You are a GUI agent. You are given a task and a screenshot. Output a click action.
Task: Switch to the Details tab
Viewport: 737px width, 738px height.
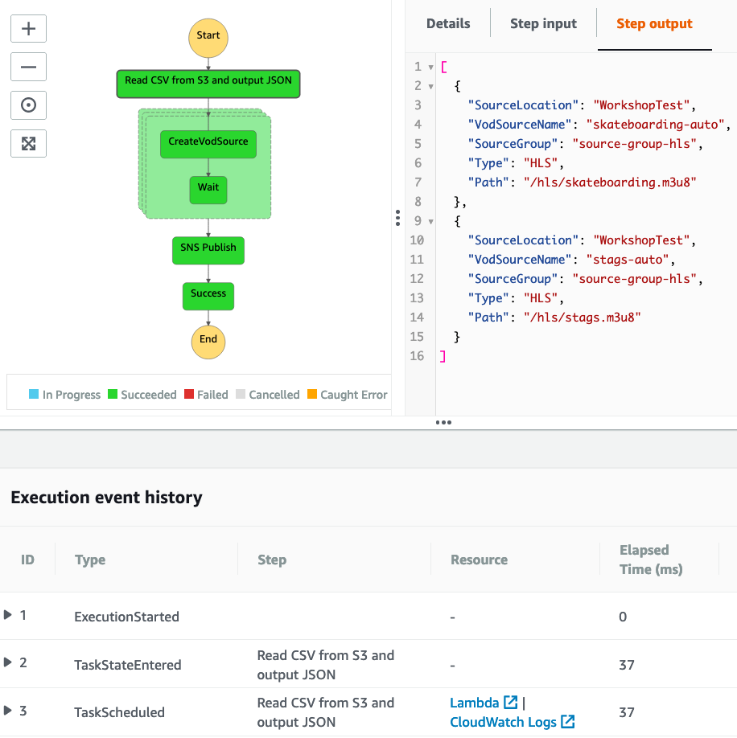[x=447, y=24]
